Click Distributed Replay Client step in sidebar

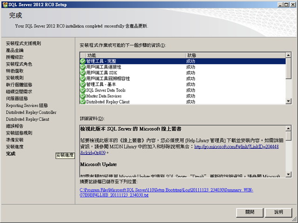coord(27,119)
